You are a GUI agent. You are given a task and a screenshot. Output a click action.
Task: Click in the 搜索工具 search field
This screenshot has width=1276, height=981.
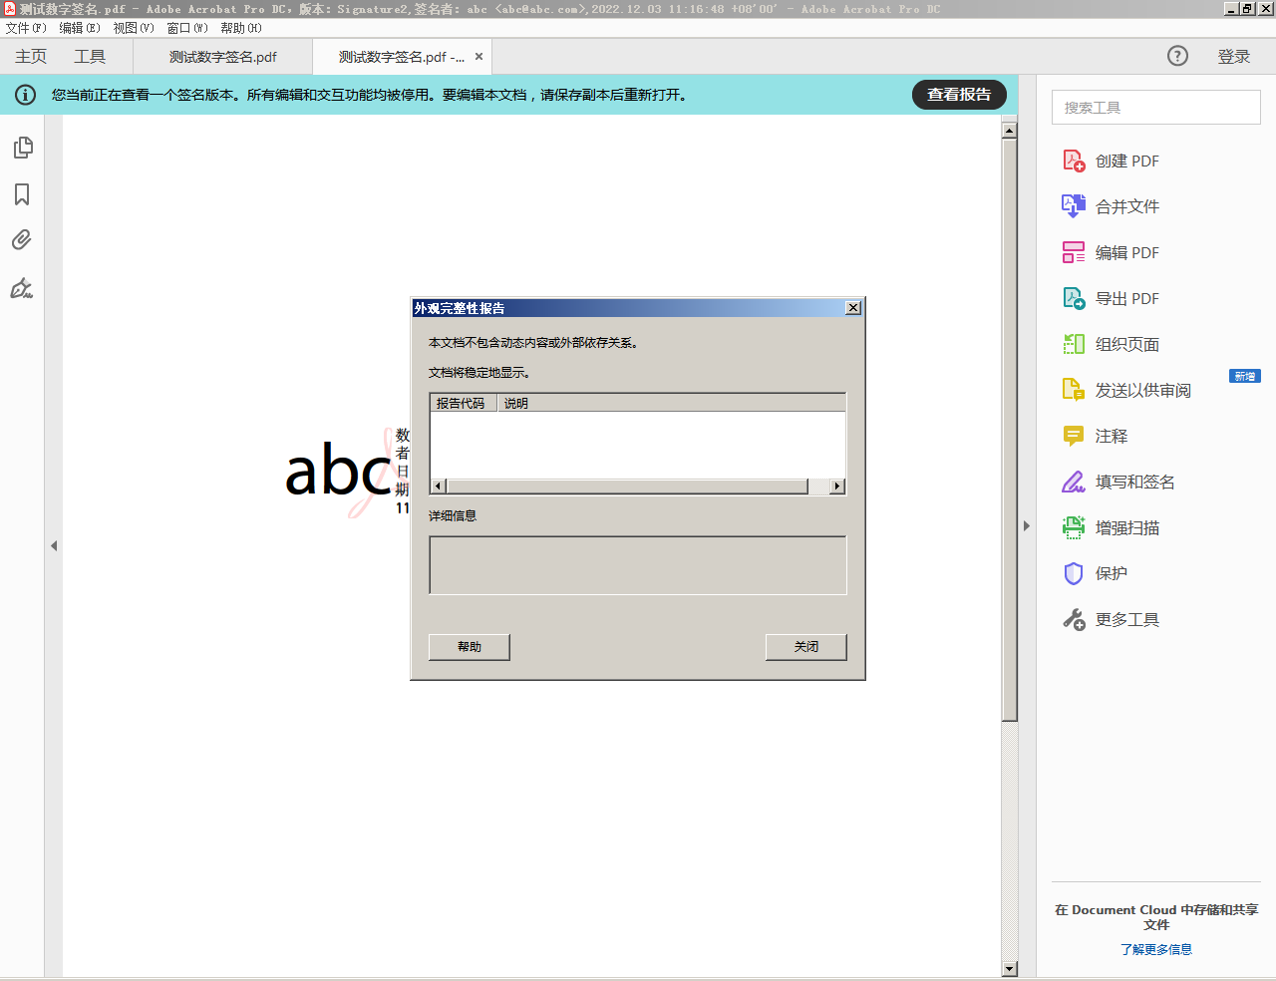[1155, 108]
